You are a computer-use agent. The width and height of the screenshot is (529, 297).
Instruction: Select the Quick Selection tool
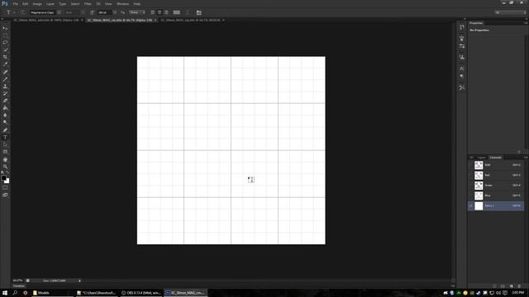[5, 49]
